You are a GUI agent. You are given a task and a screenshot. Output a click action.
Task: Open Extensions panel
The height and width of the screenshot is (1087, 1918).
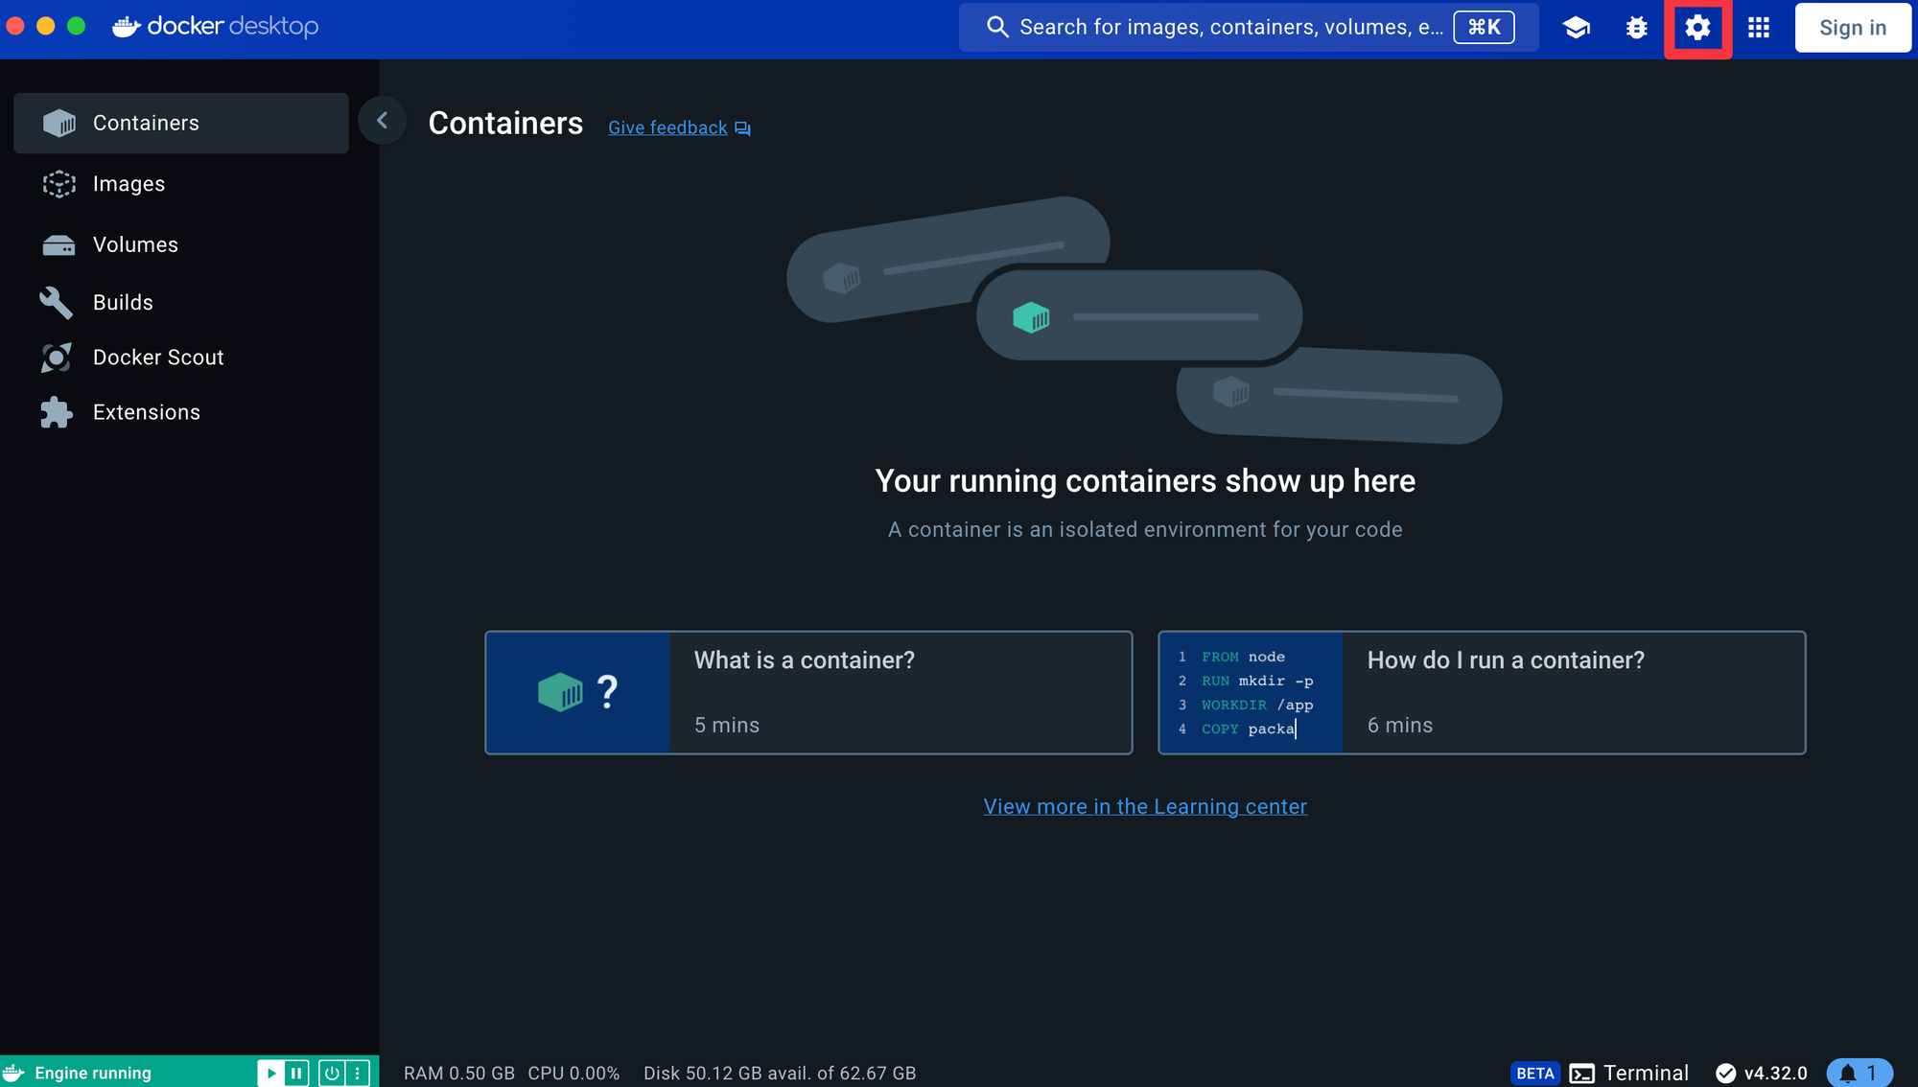(x=145, y=410)
